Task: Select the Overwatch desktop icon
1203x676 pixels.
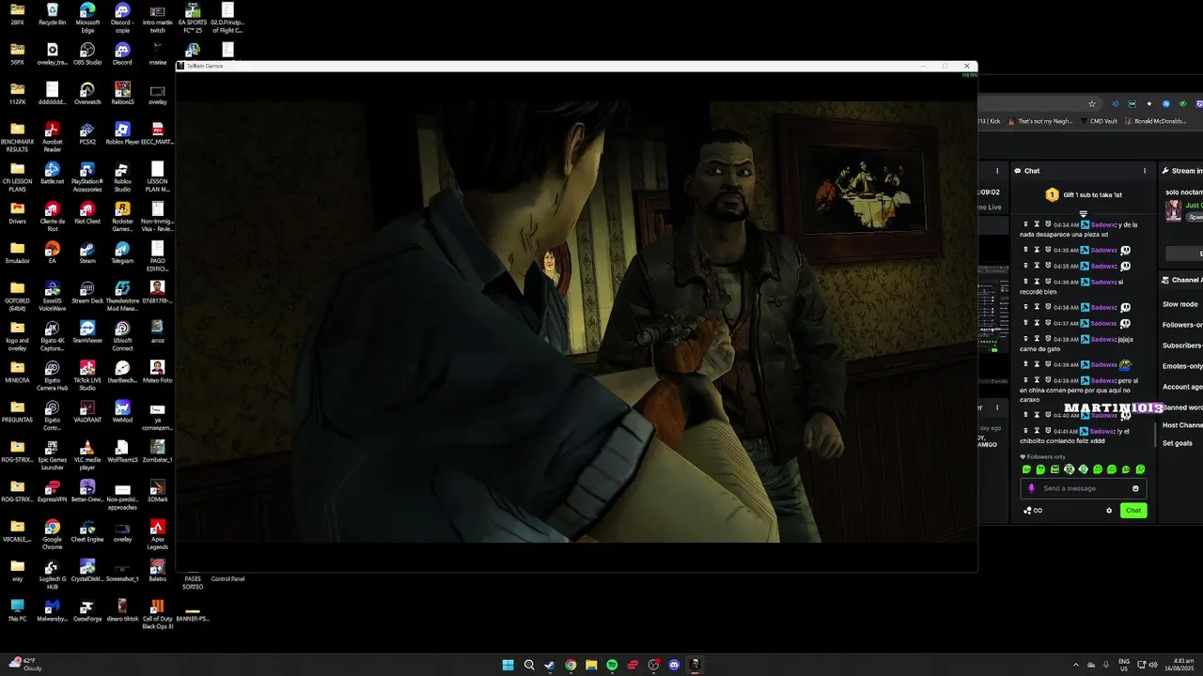Action: tap(87, 93)
